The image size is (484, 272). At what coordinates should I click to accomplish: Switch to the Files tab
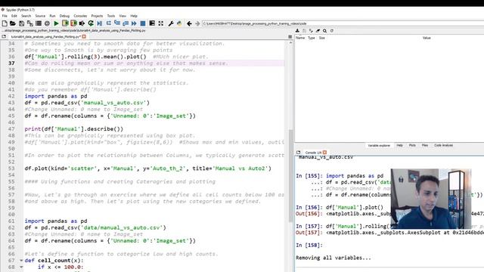click(x=425, y=145)
